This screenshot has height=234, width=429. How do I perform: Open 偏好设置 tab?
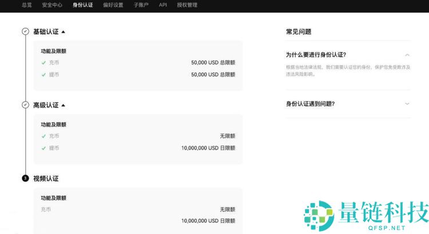click(113, 5)
